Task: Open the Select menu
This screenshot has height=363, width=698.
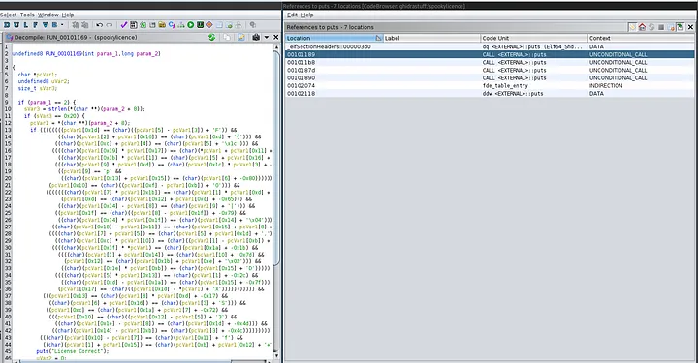Action: (9, 15)
